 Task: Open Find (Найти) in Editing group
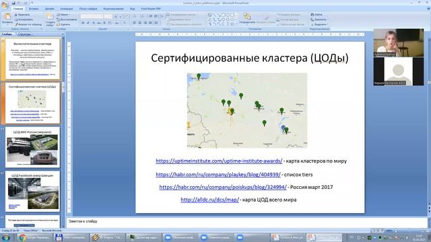point(317,15)
